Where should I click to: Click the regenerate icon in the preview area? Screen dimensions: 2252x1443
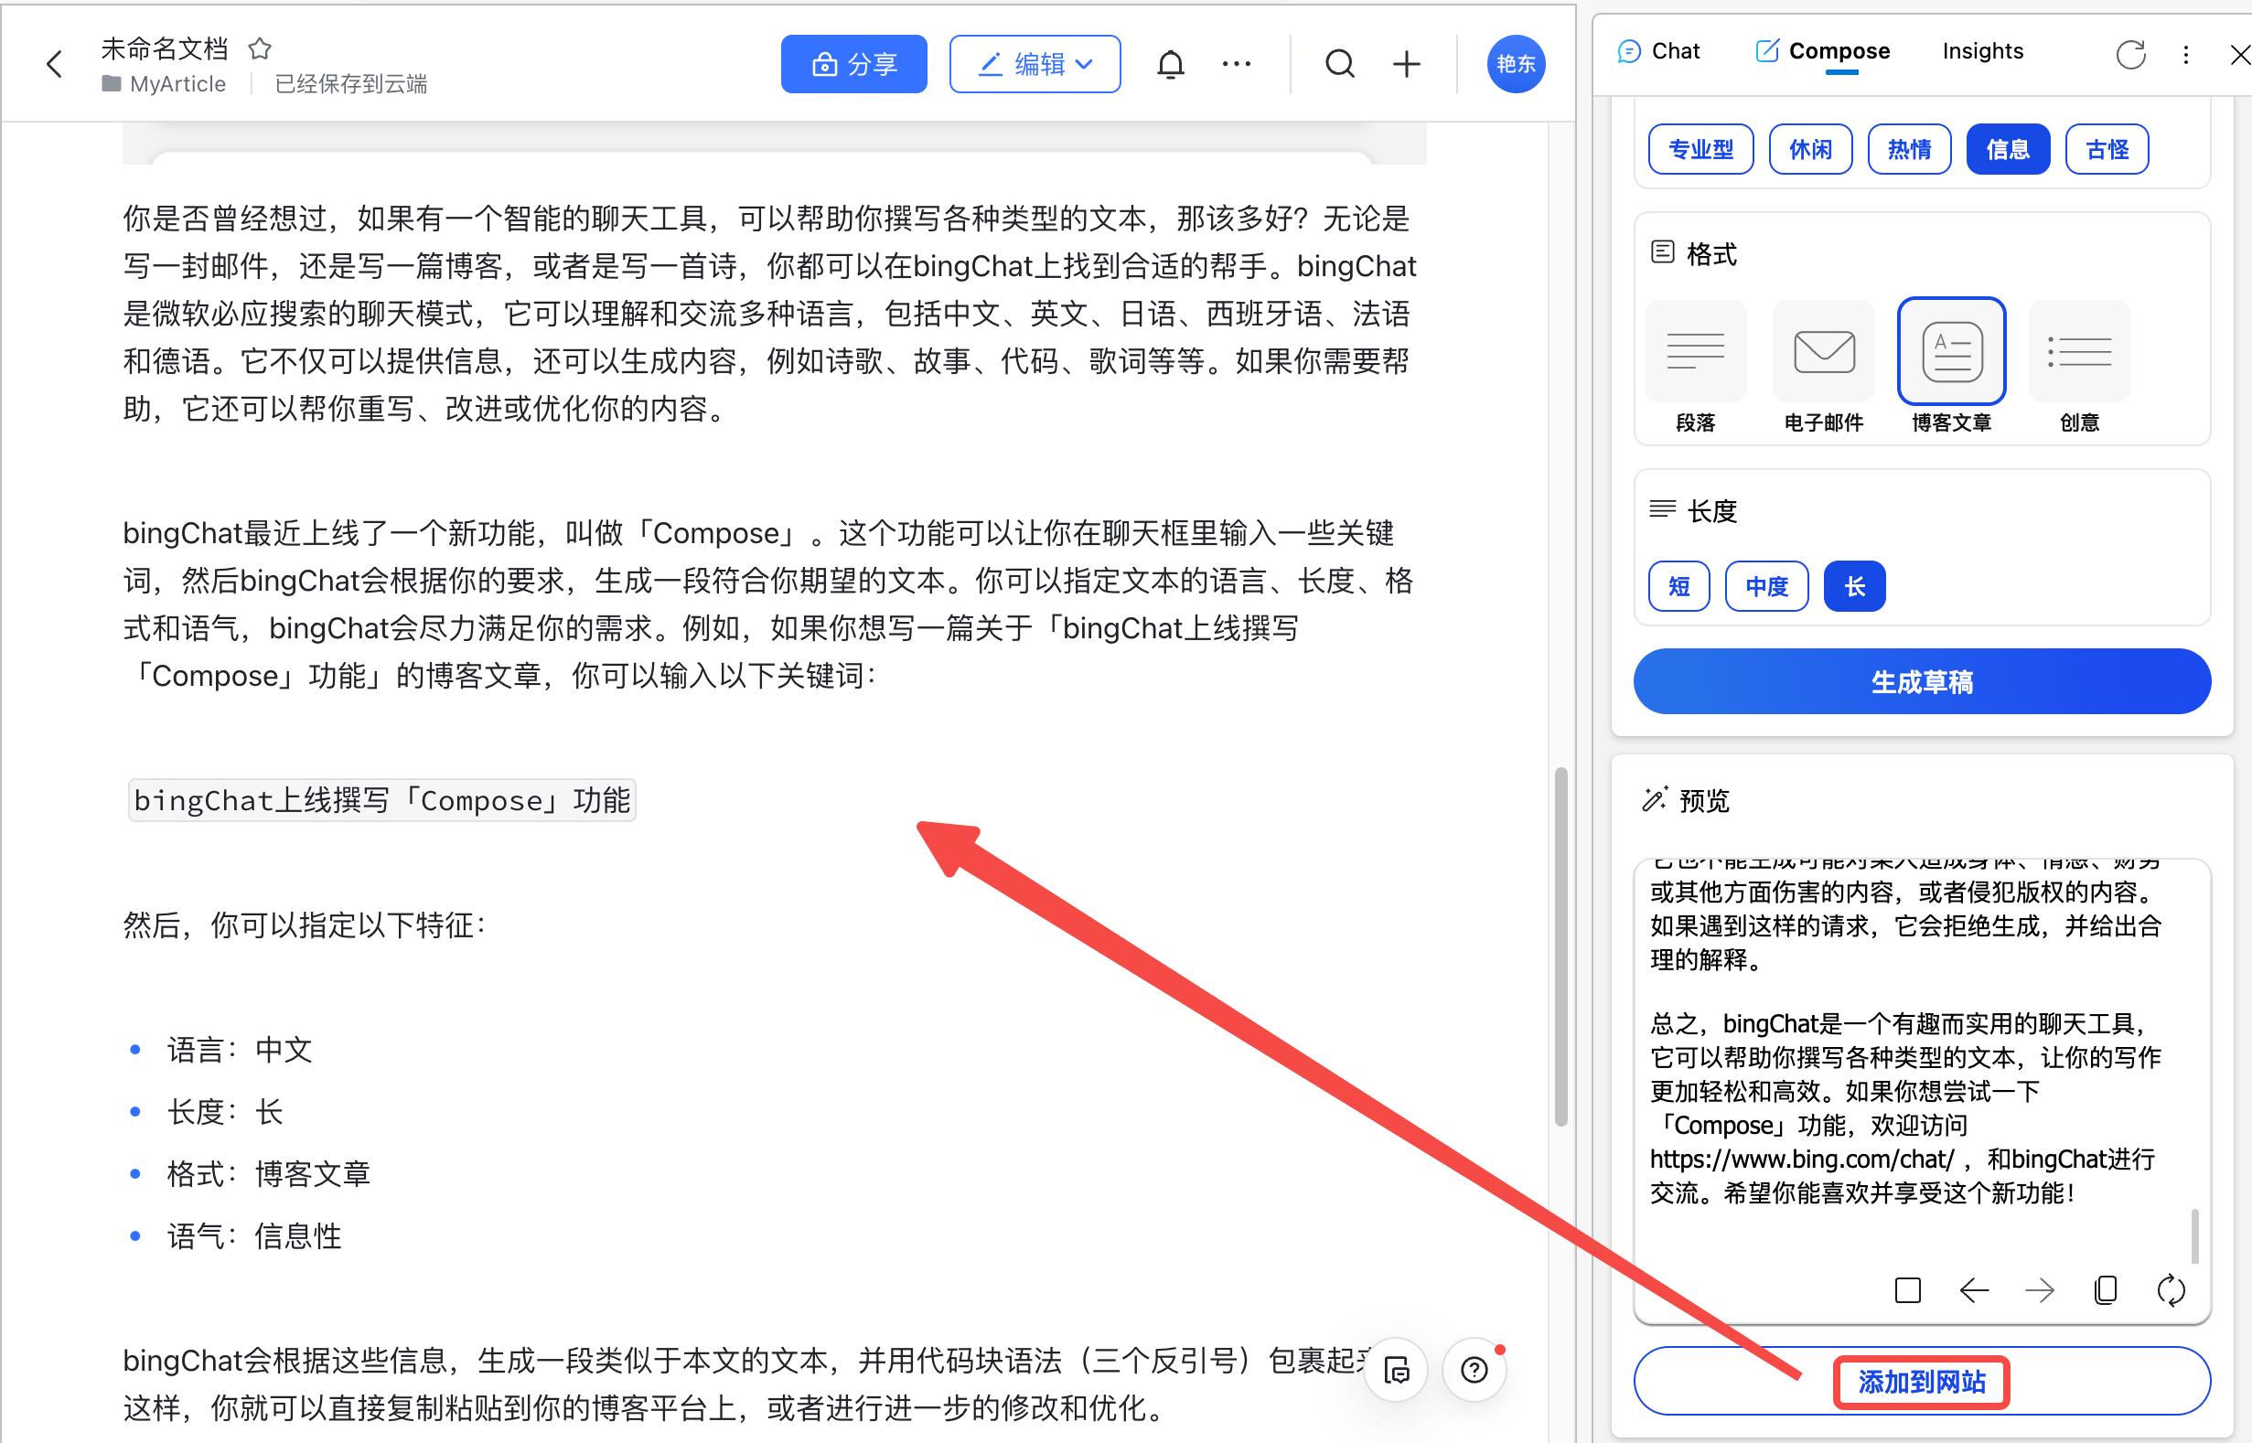coord(2172,1290)
